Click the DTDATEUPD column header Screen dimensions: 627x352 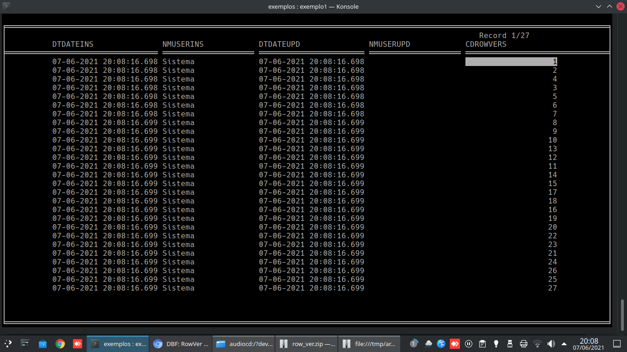(280, 44)
